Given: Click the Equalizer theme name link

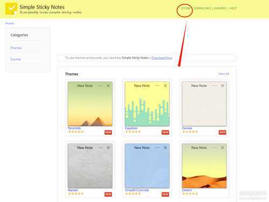Looking at the screenshot, I should [131, 128].
